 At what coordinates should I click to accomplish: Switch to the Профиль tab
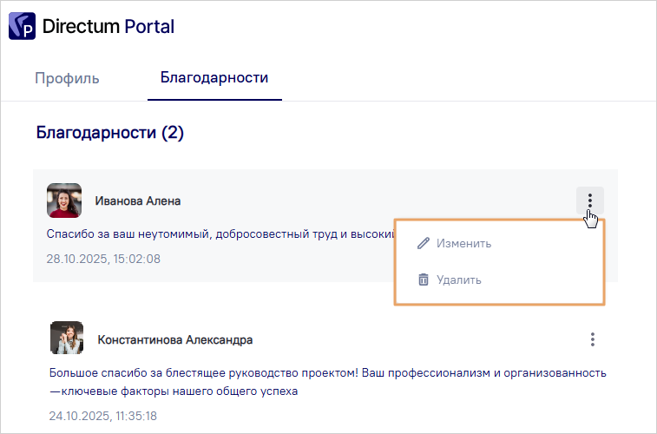tap(67, 78)
